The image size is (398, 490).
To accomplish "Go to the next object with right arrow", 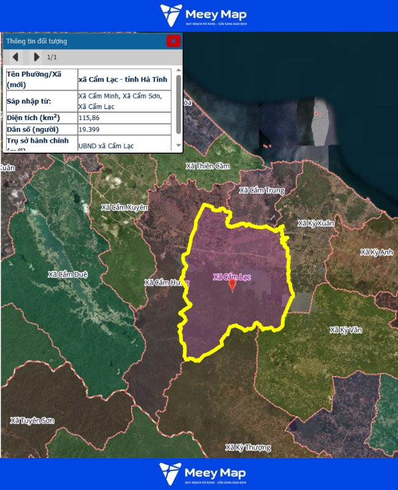I will click(36, 57).
